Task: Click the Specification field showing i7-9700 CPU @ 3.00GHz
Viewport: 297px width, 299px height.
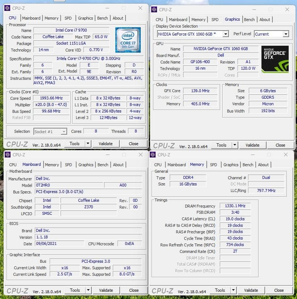Action: (x=88, y=58)
